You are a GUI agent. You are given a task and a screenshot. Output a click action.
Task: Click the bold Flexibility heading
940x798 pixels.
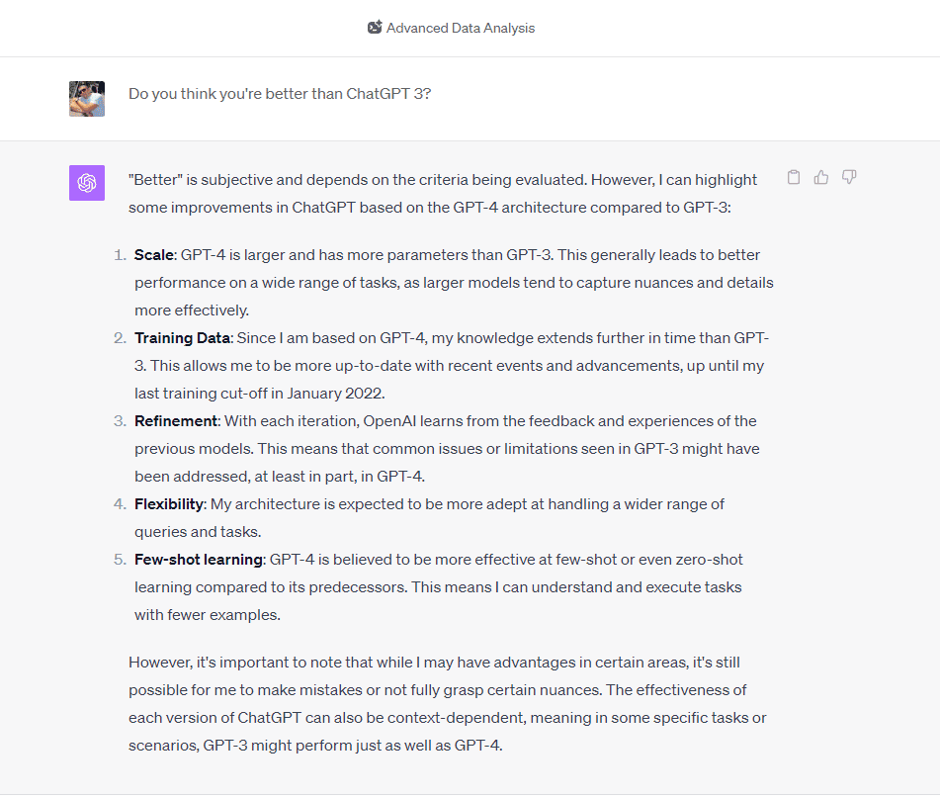coord(169,504)
